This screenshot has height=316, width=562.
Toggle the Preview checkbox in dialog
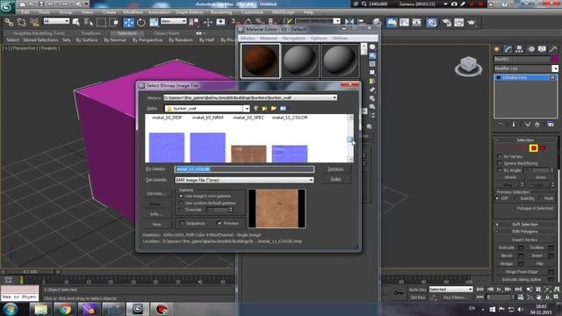[x=220, y=223]
